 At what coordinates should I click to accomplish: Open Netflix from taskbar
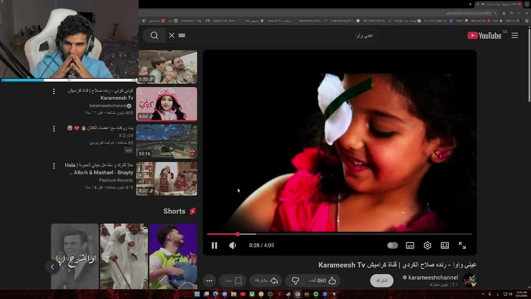point(279,294)
